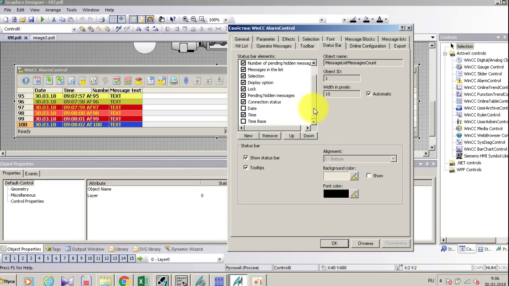Viewport: 509px width, 286px height.
Task: Select Geometry in Object Properties tree
Action: 19,189
